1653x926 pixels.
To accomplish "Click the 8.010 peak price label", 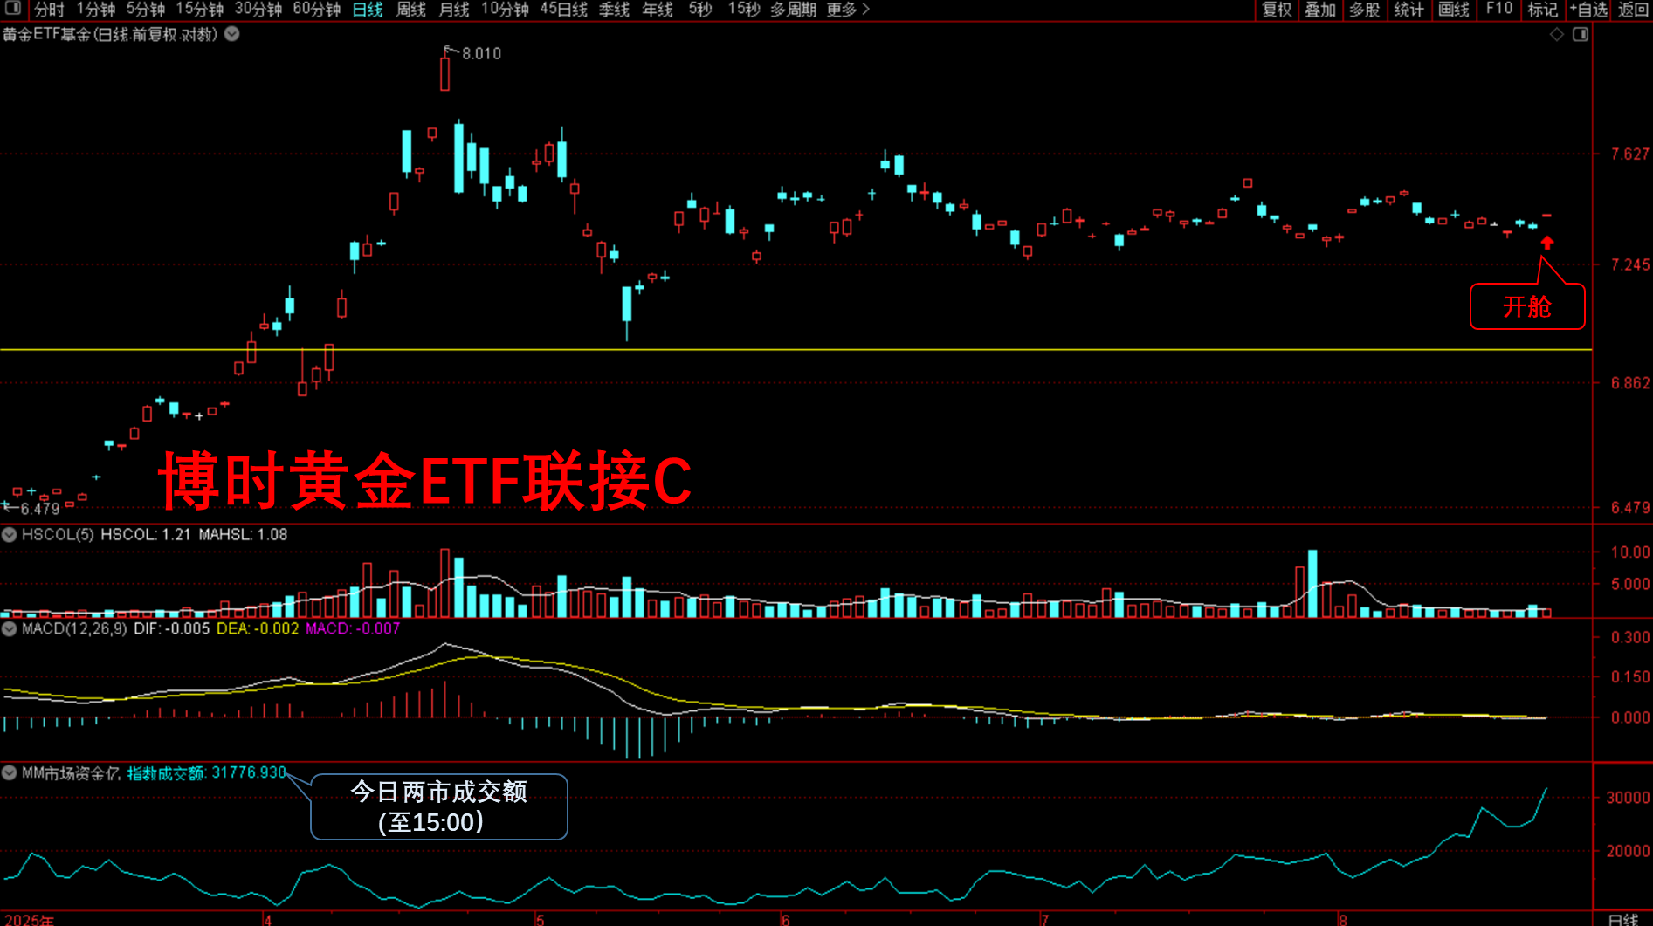I will click(482, 53).
